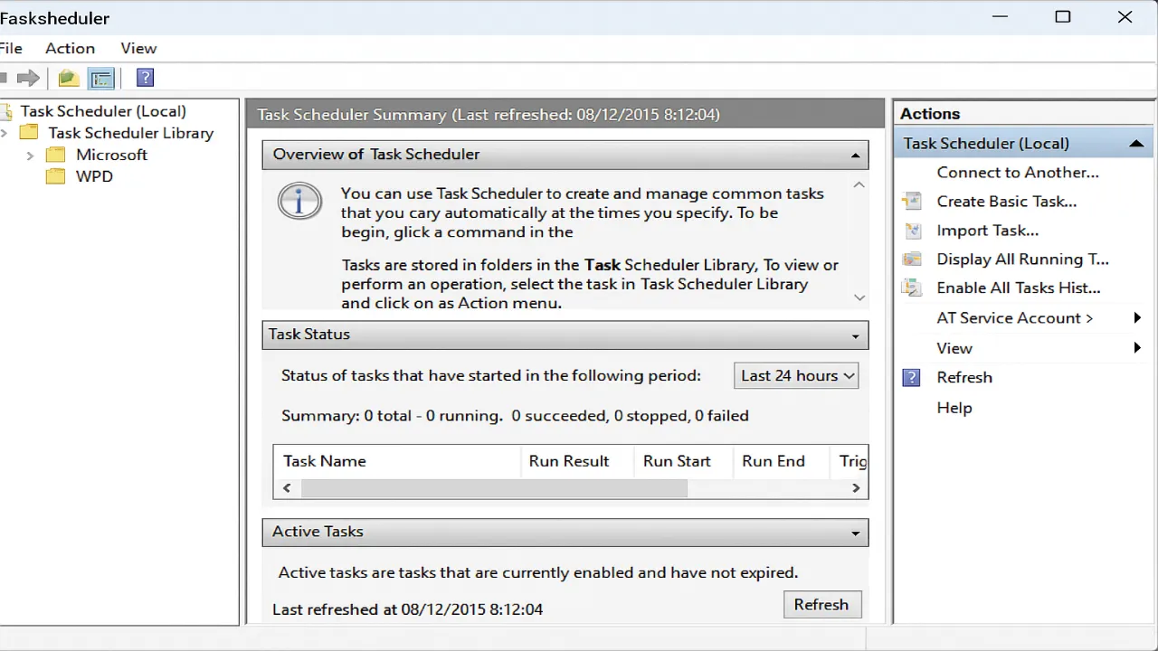This screenshot has width=1158, height=651.
Task: Click the overview text scroll down arrow
Action: [859, 297]
